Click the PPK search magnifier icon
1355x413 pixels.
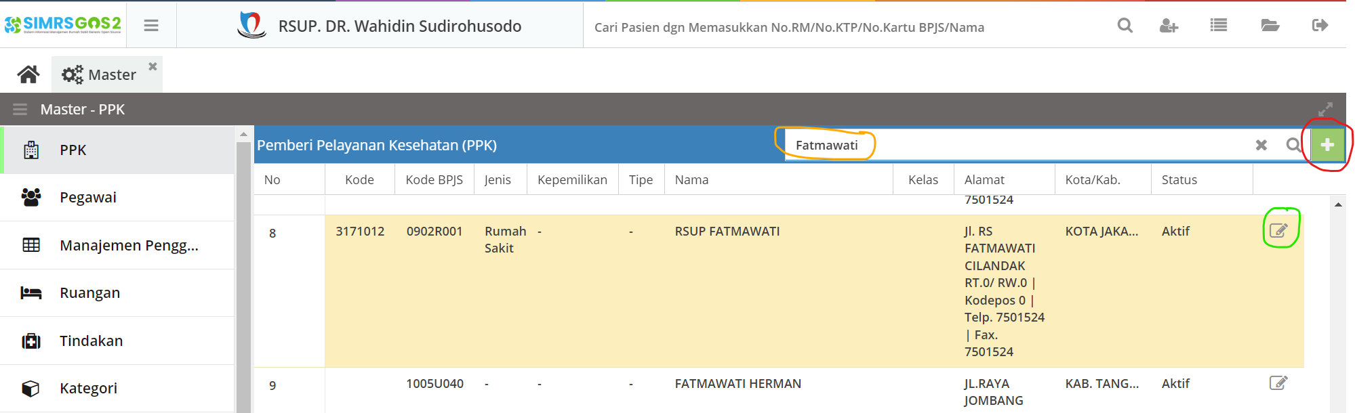pyautogui.click(x=1293, y=145)
